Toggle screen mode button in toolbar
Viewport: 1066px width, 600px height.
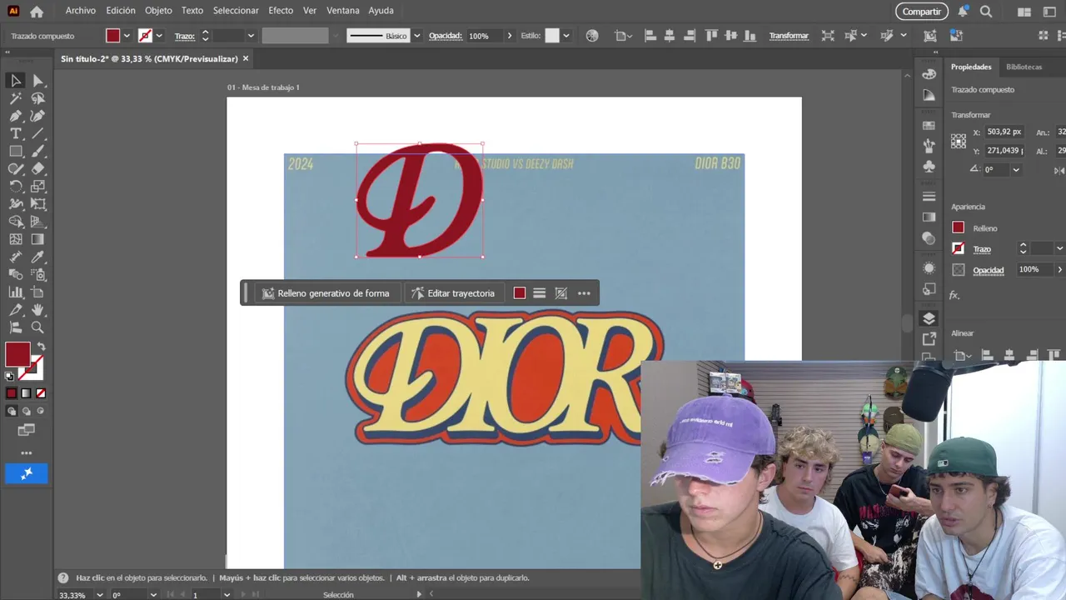click(26, 430)
